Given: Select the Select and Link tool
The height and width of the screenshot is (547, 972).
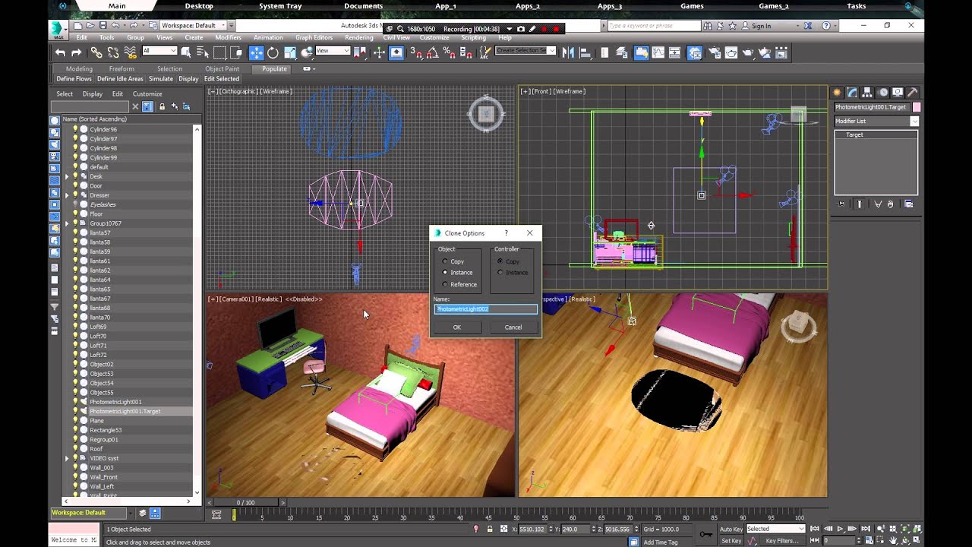Looking at the screenshot, I should [x=96, y=52].
